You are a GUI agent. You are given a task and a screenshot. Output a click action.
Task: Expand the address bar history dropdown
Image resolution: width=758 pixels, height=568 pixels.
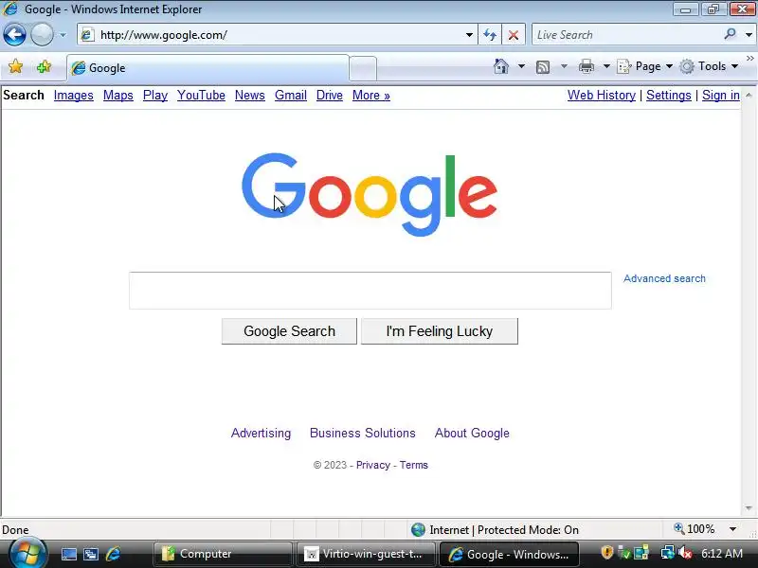point(469,35)
